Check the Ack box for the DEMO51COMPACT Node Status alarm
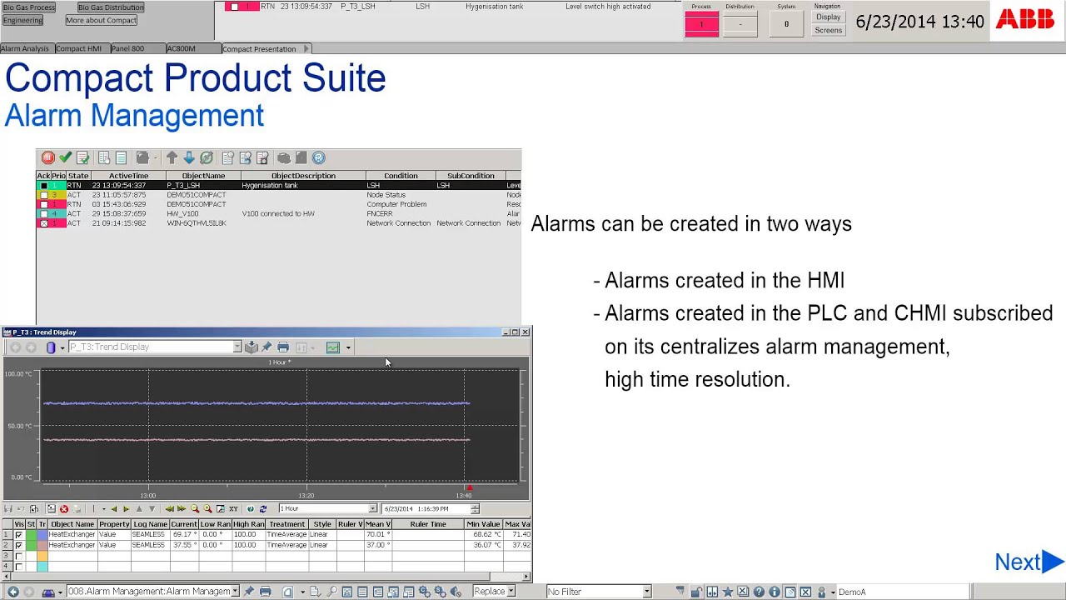Image resolution: width=1066 pixels, height=600 pixels. pyautogui.click(x=43, y=195)
